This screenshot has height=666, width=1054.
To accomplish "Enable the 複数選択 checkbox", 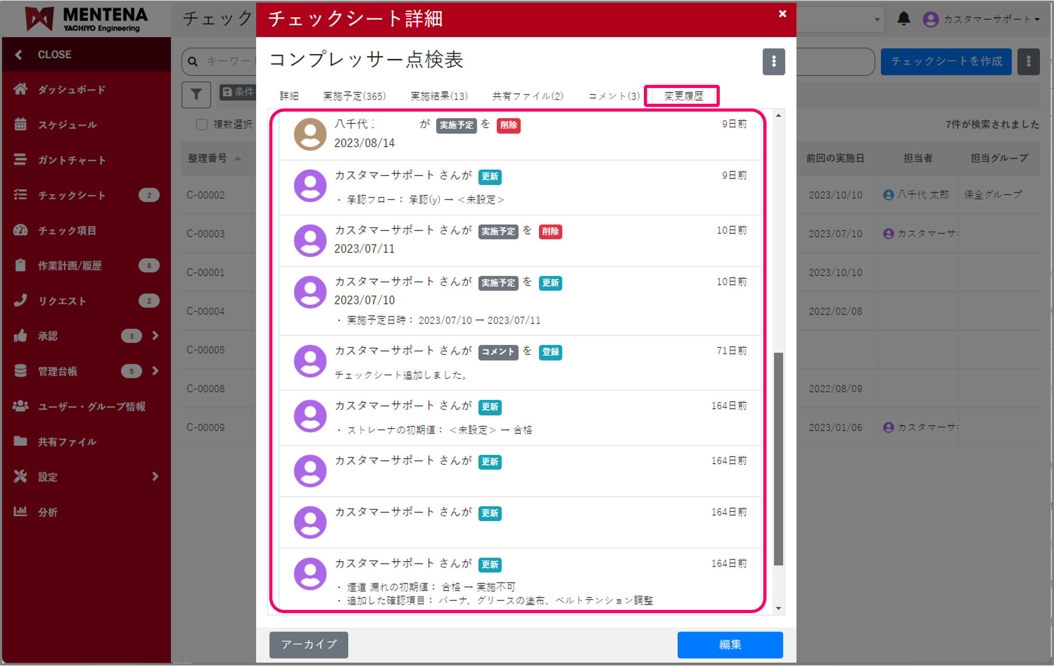I will coord(202,124).
